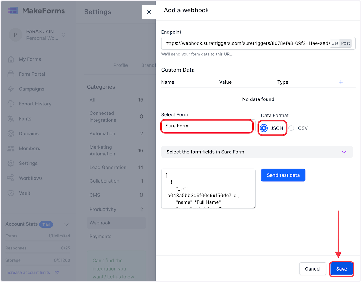Open My Forms menu item
This screenshot has height=282, width=361.
click(x=30, y=59)
